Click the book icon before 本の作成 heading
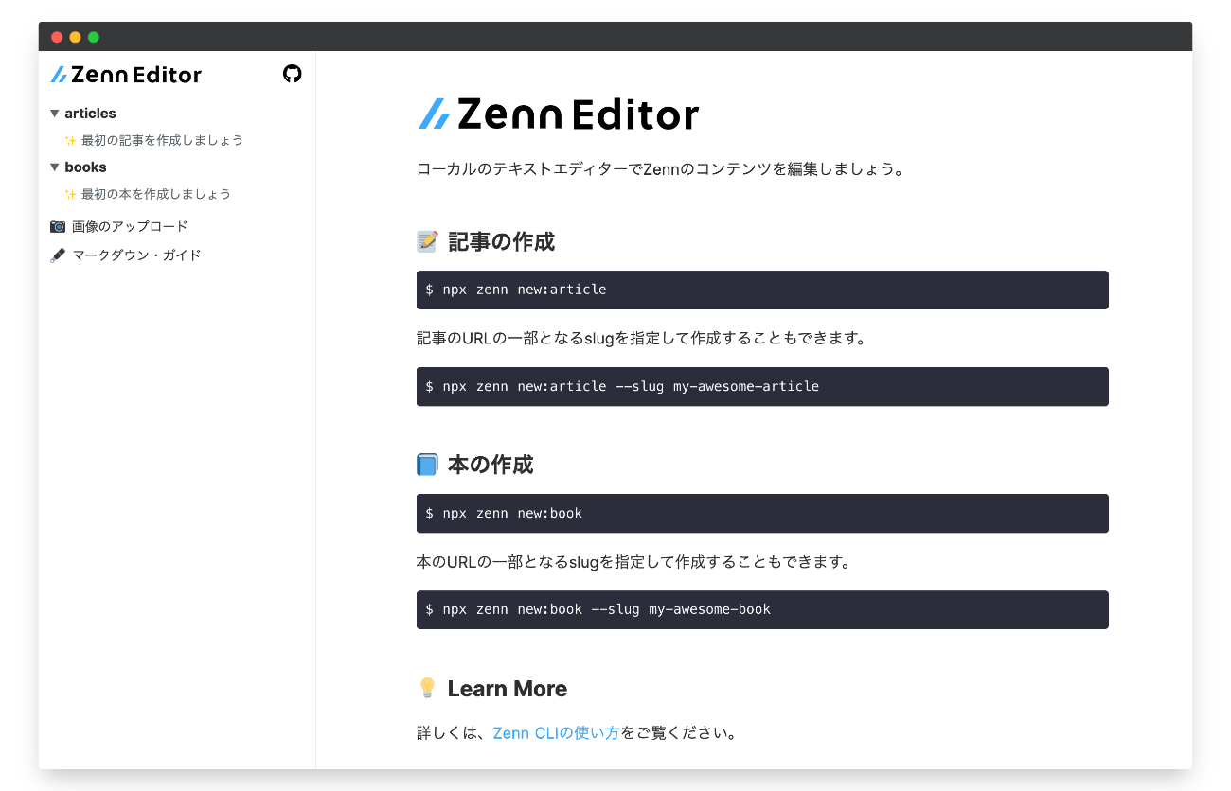 click(426, 465)
